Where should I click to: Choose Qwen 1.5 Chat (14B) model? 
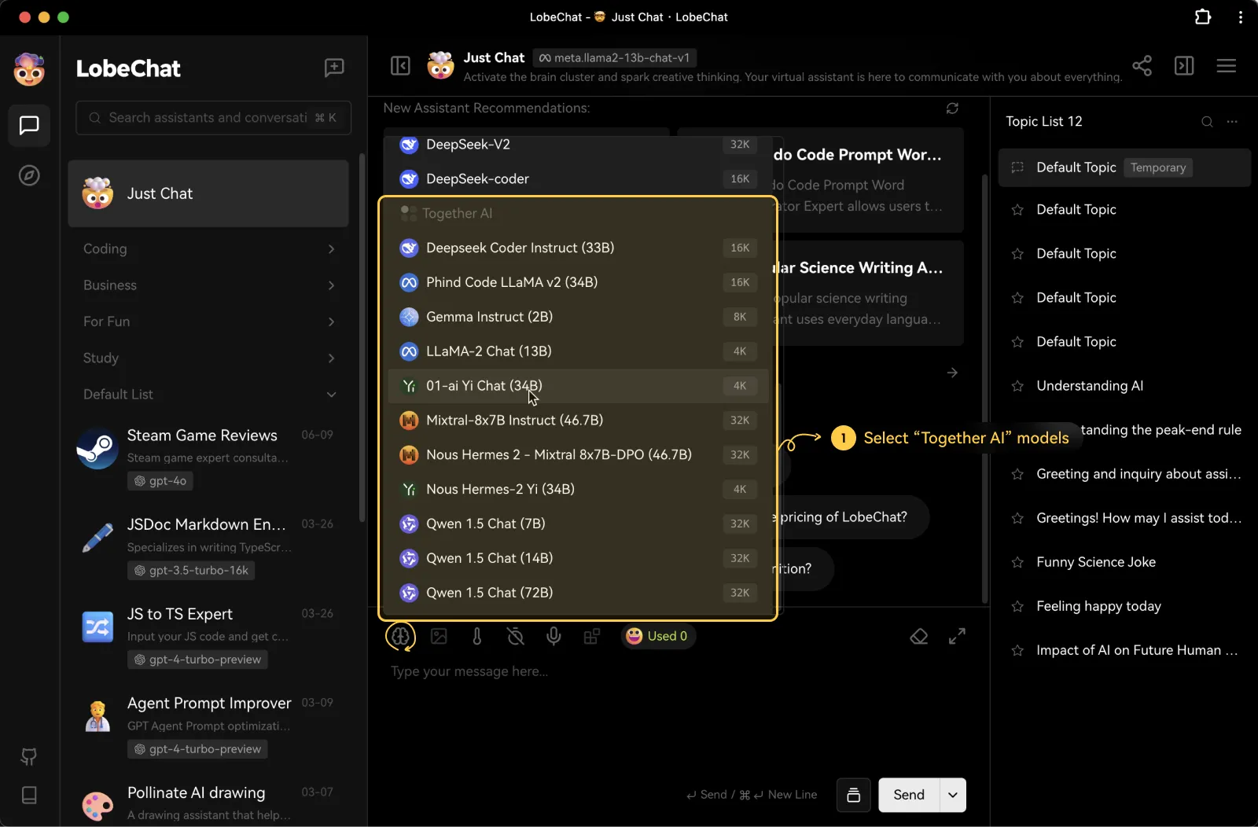click(x=578, y=558)
